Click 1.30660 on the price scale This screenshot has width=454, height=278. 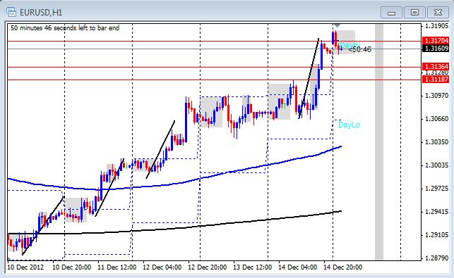click(436, 119)
